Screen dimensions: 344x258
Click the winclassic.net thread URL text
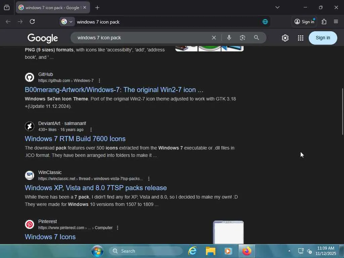click(91, 179)
